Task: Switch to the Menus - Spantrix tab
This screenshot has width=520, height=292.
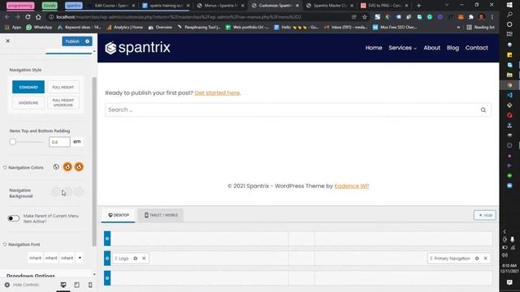Action: 220,6
